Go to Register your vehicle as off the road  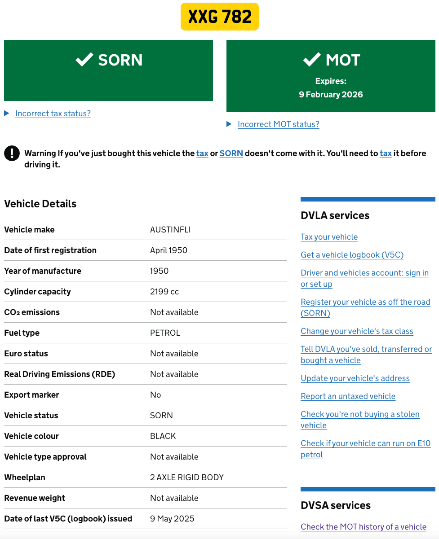point(365,302)
